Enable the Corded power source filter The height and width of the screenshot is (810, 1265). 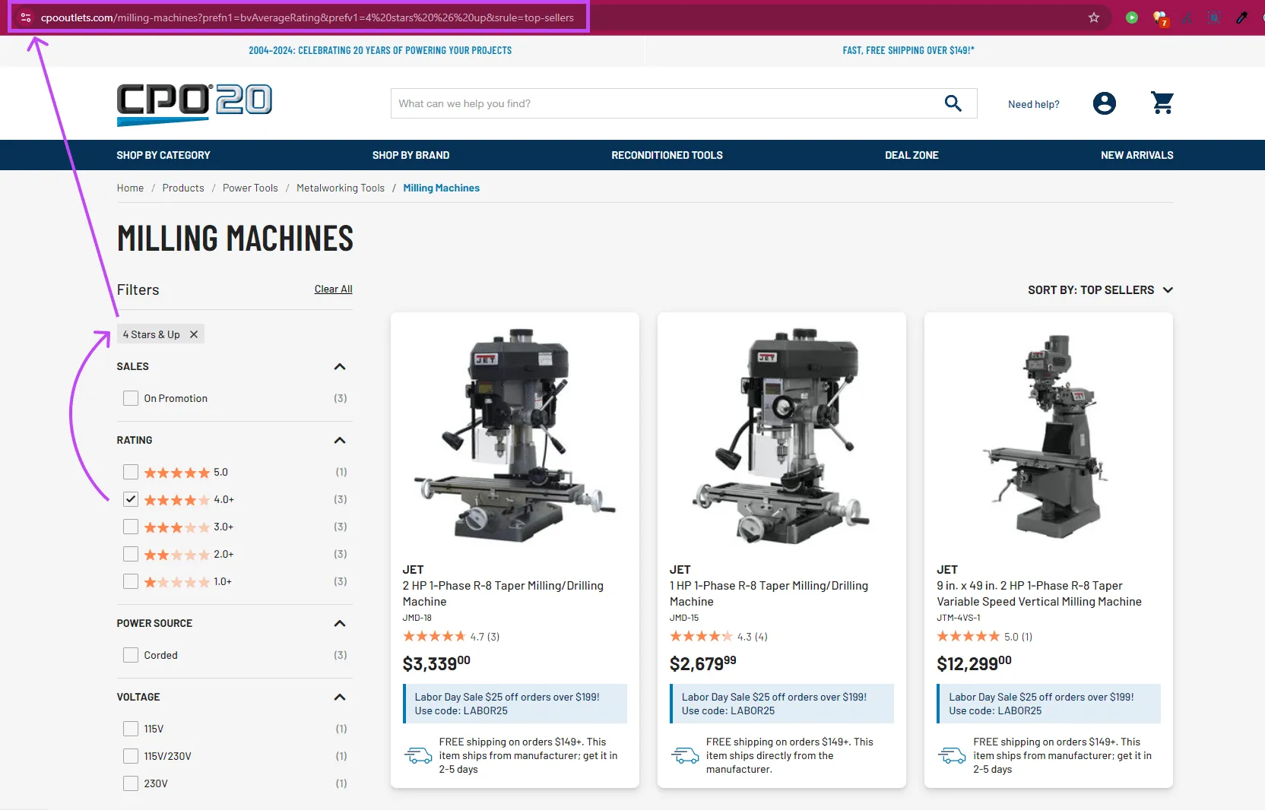[x=130, y=654]
